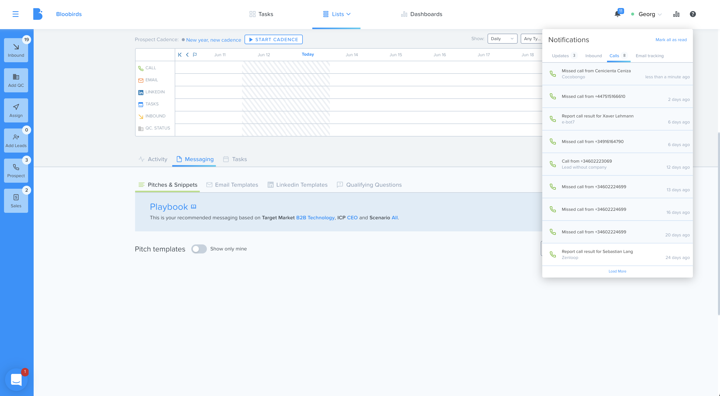Click START CADENCE button
Screen dimensions: 720x396
(x=273, y=39)
